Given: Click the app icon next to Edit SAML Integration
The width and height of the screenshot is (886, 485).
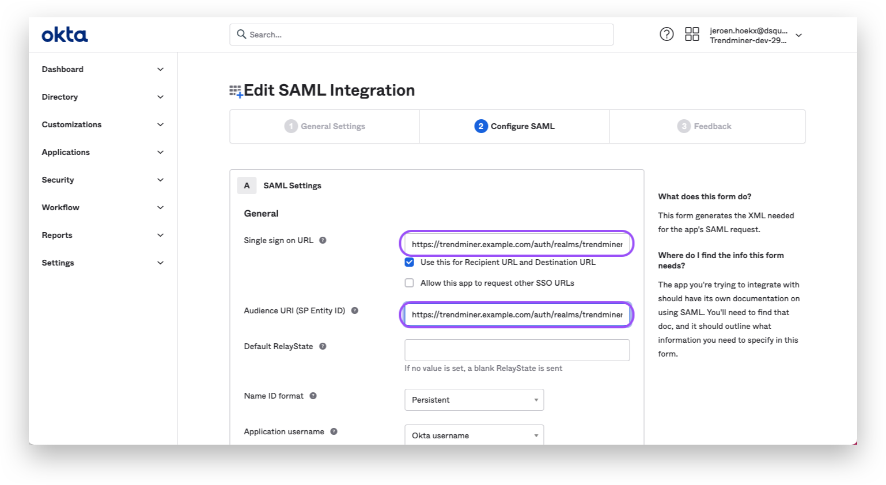Looking at the screenshot, I should pos(235,90).
